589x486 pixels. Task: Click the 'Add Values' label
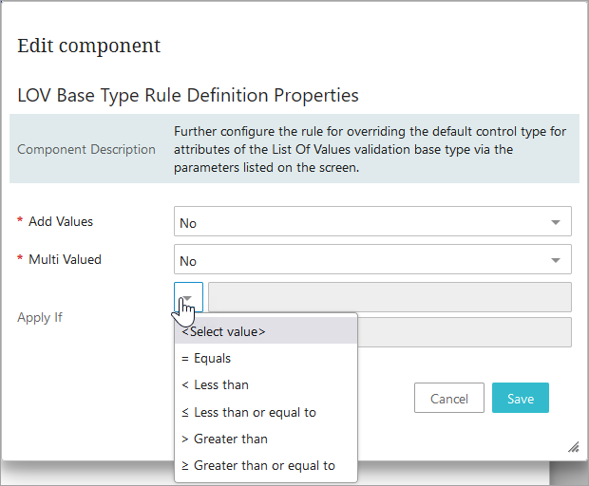[61, 221]
